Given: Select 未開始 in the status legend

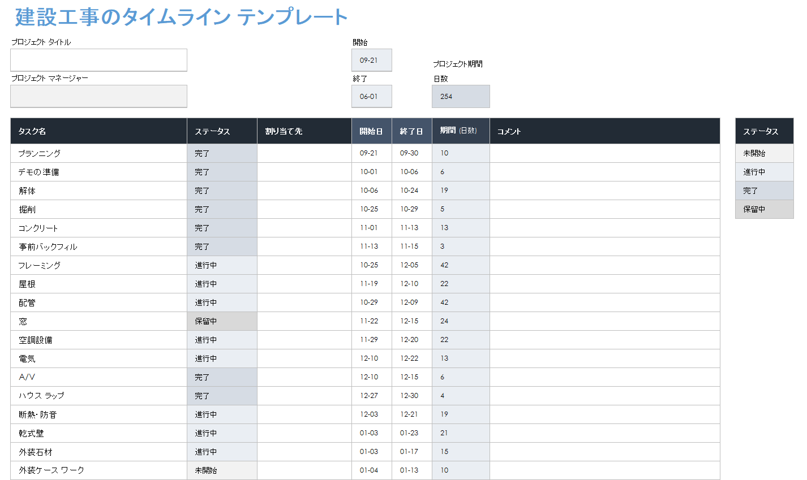Looking at the screenshot, I should 765,153.
